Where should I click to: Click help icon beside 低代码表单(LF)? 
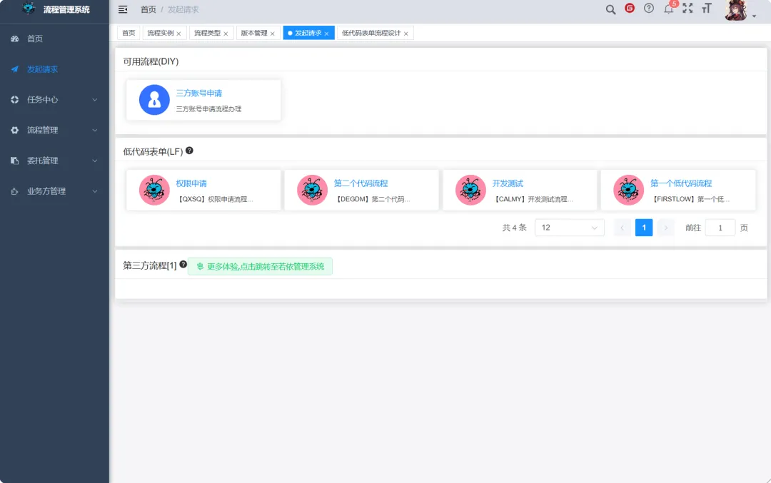pos(189,151)
